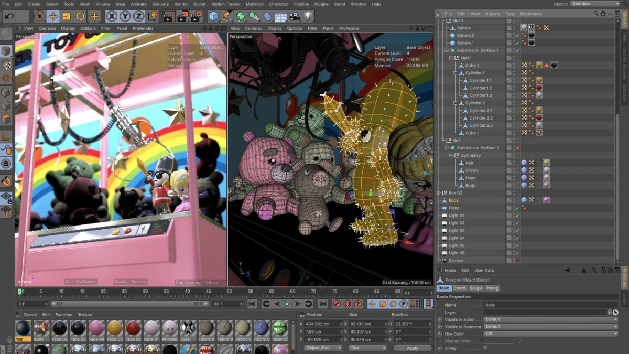Screen dimensions: 629x354
Task: Select the Move tool in top toolbar
Action: tap(53, 16)
